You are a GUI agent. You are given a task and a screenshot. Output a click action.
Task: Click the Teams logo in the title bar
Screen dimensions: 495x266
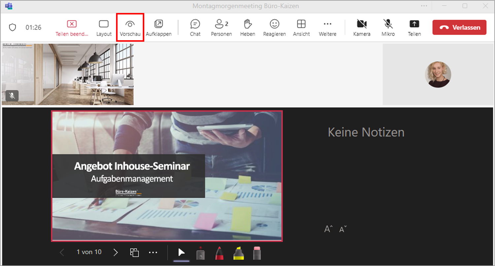[9, 6]
